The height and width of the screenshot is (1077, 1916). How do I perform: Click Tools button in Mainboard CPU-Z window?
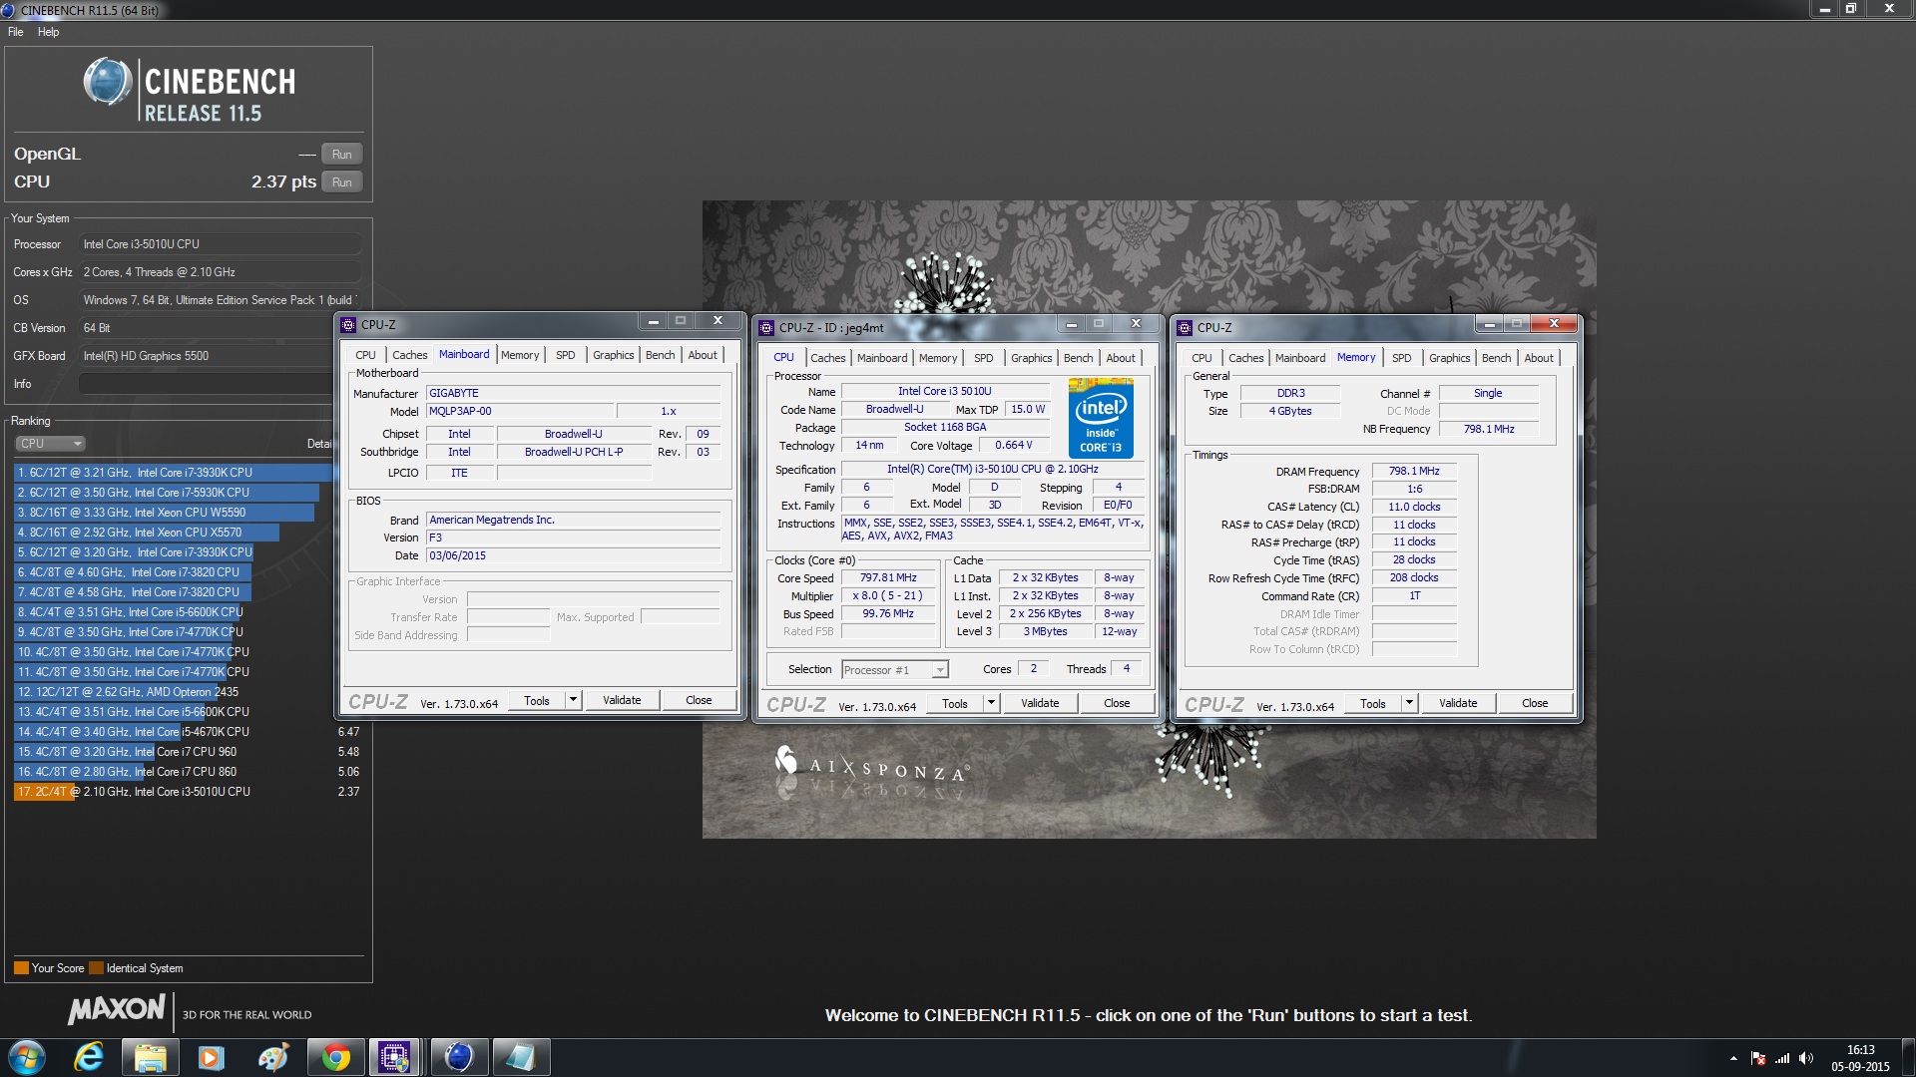[x=537, y=700]
